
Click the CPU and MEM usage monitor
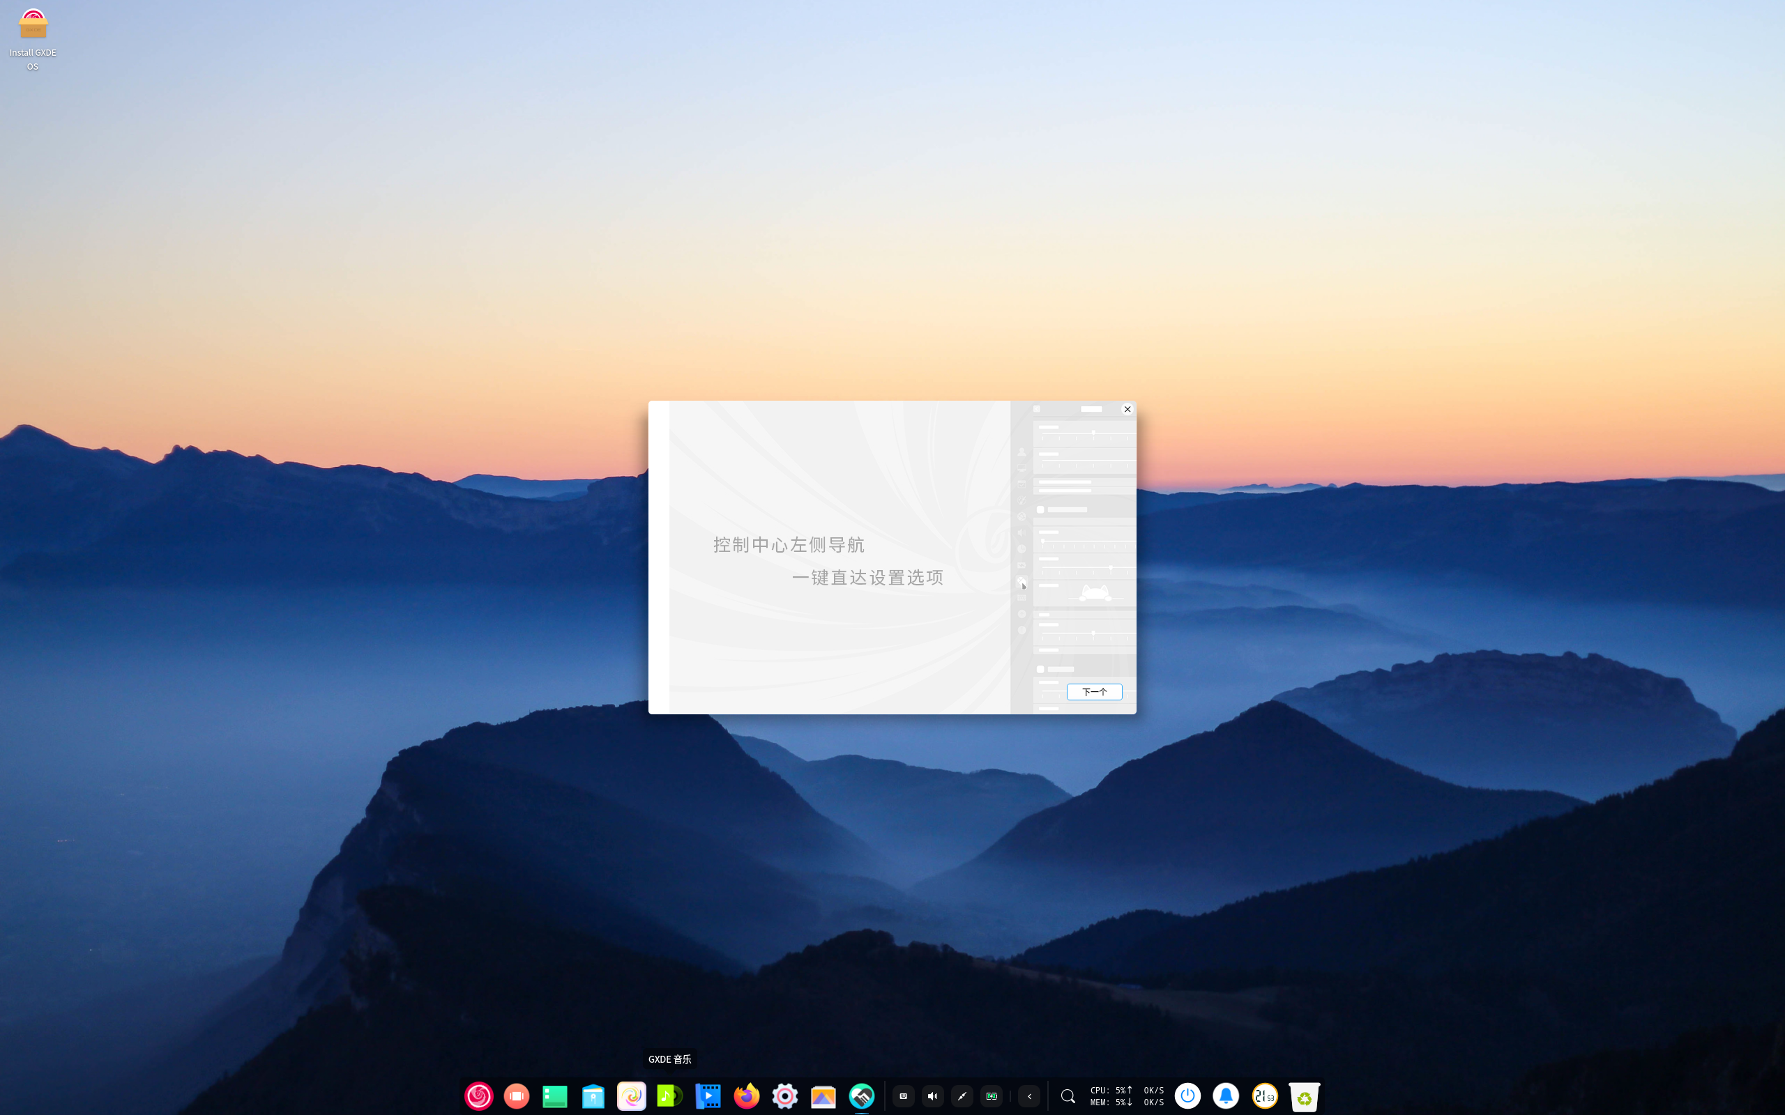(x=1126, y=1095)
